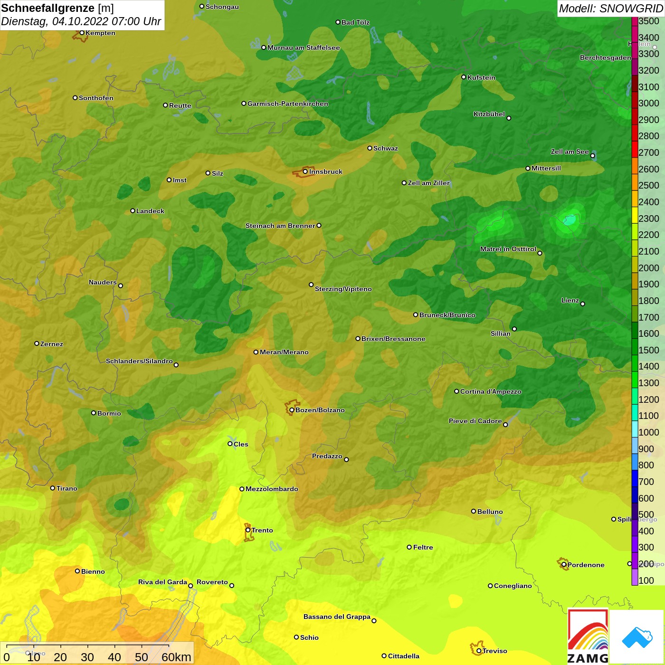
Task: Click the 'Schongau' label
Action: click(222, 7)
